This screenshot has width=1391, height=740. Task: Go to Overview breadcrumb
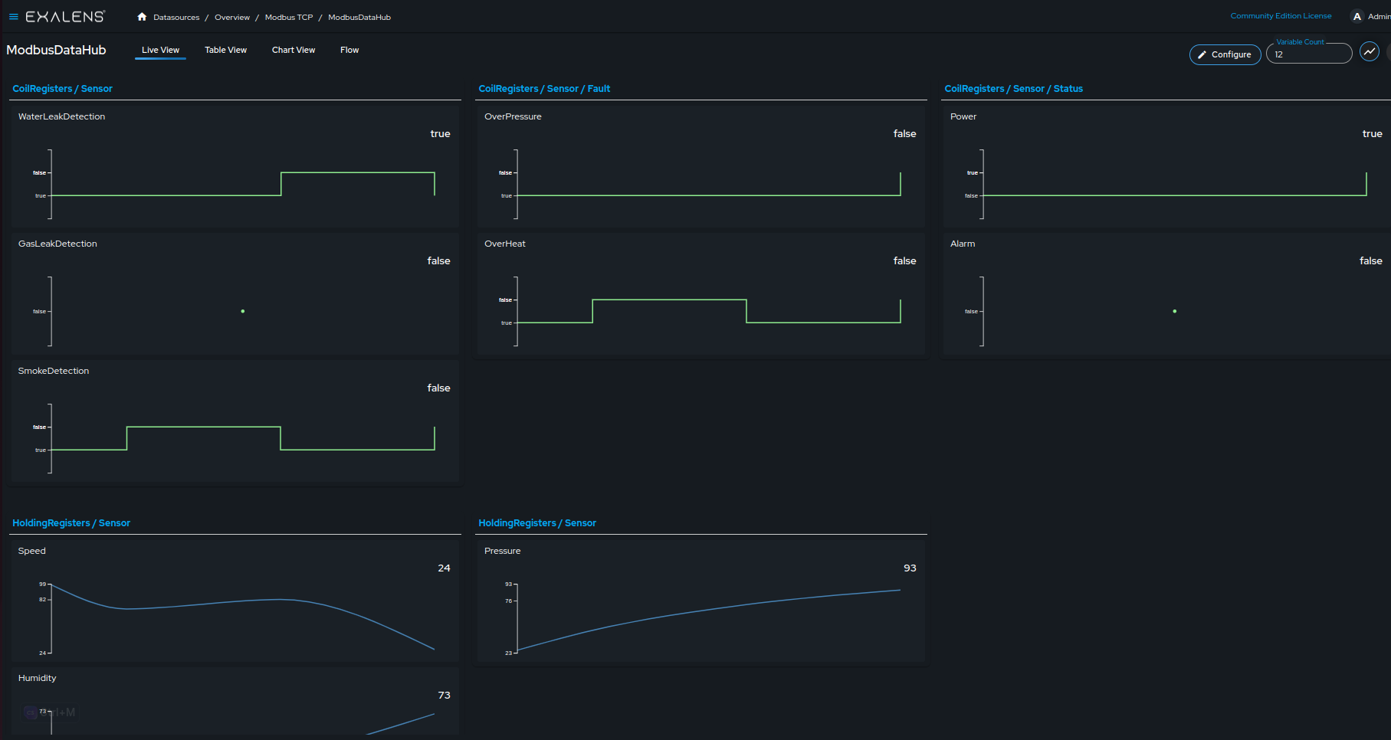pos(232,17)
